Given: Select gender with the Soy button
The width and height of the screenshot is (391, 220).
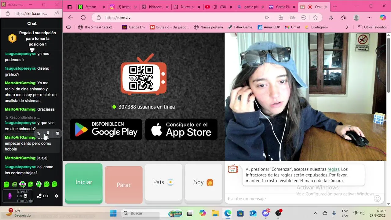Looking at the screenshot, I should 203,182.
